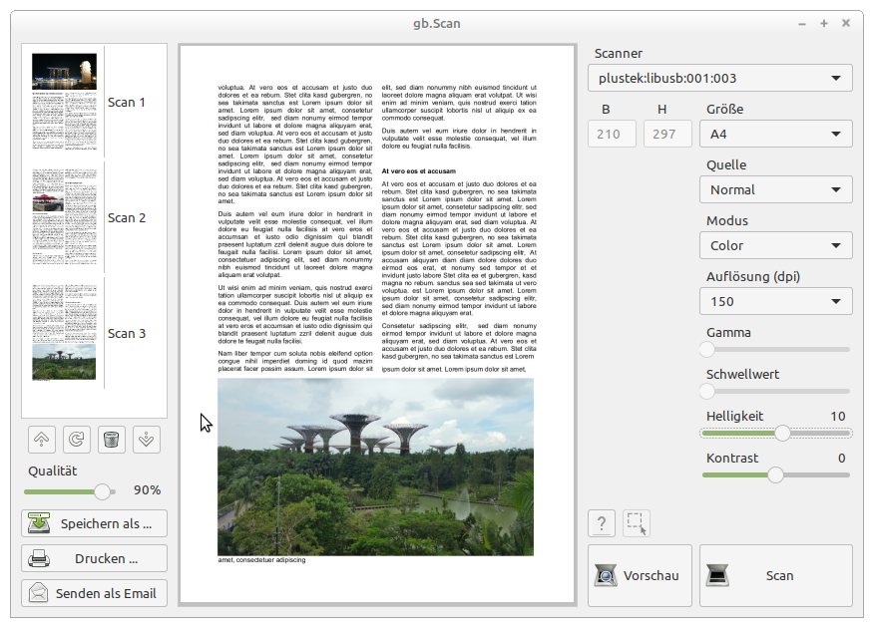Open the Modus color mode dropdown
874x628 pixels.
[x=775, y=245]
